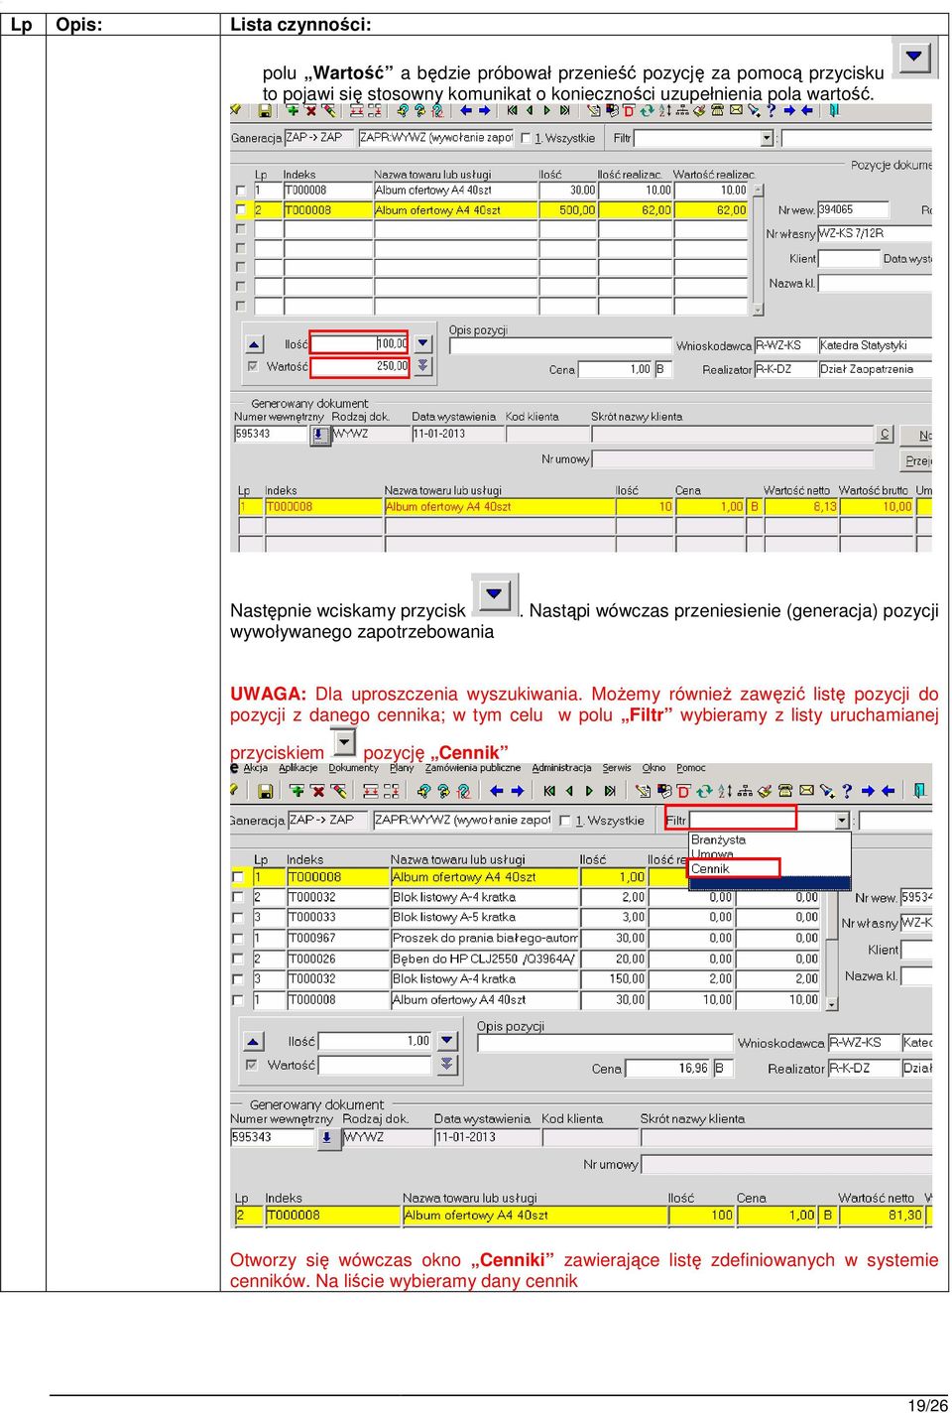Click next-record triangle icon in the screenshot without a menu bar
The image size is (952, 1413).
click(546, 111)
